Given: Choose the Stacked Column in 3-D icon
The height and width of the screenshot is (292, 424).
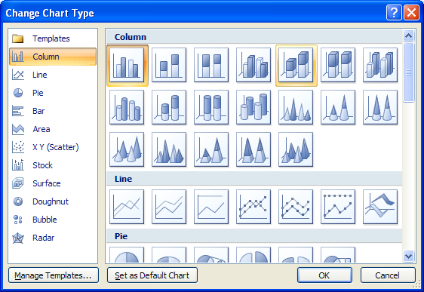Looking at the screenshot, I should tap(296, 65).
